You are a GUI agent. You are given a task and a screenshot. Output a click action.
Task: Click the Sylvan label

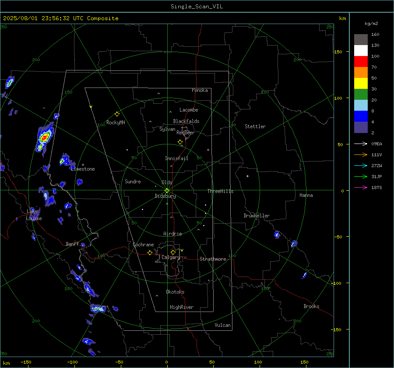point(167,129)
